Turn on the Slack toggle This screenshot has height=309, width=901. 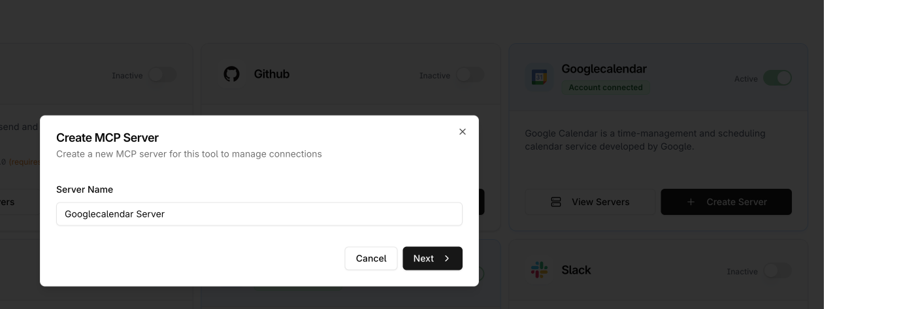tap(778, 271)
